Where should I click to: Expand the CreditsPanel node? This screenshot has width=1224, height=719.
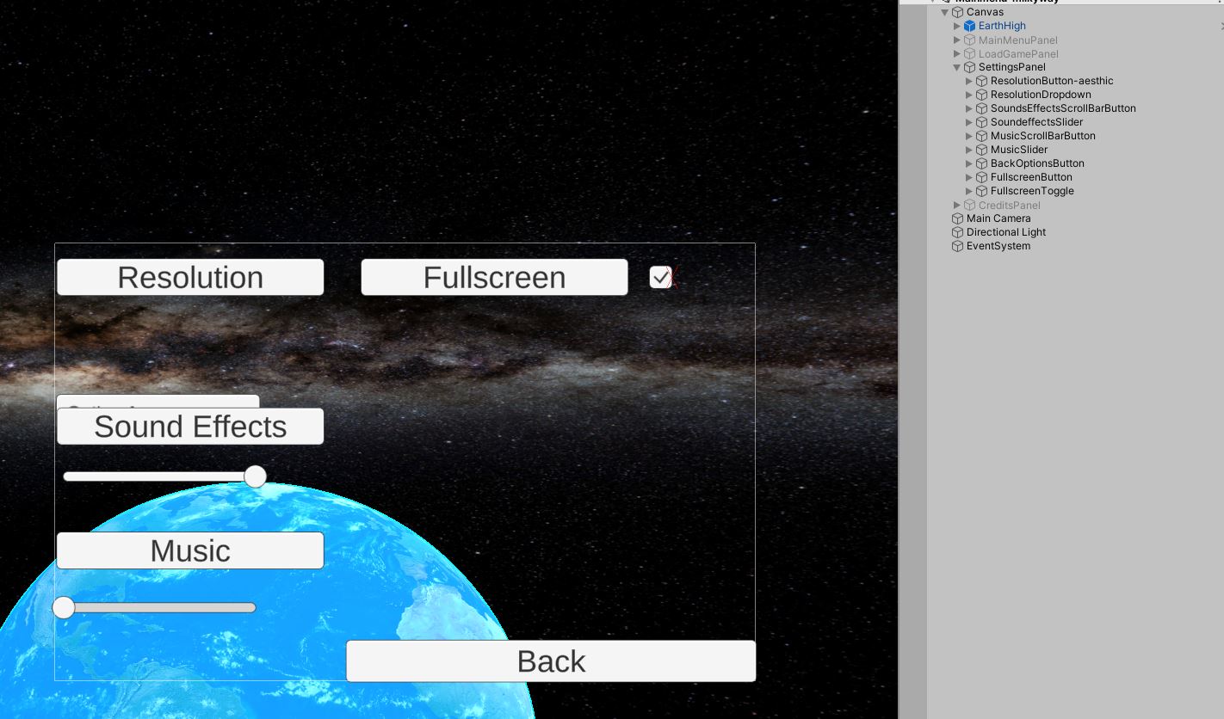pyautogui.click(x=956, y=206)
